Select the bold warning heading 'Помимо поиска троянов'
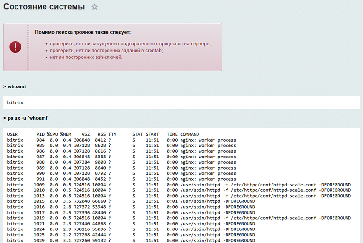This screenshot has height=243, width=363. [x=83, y=32]
